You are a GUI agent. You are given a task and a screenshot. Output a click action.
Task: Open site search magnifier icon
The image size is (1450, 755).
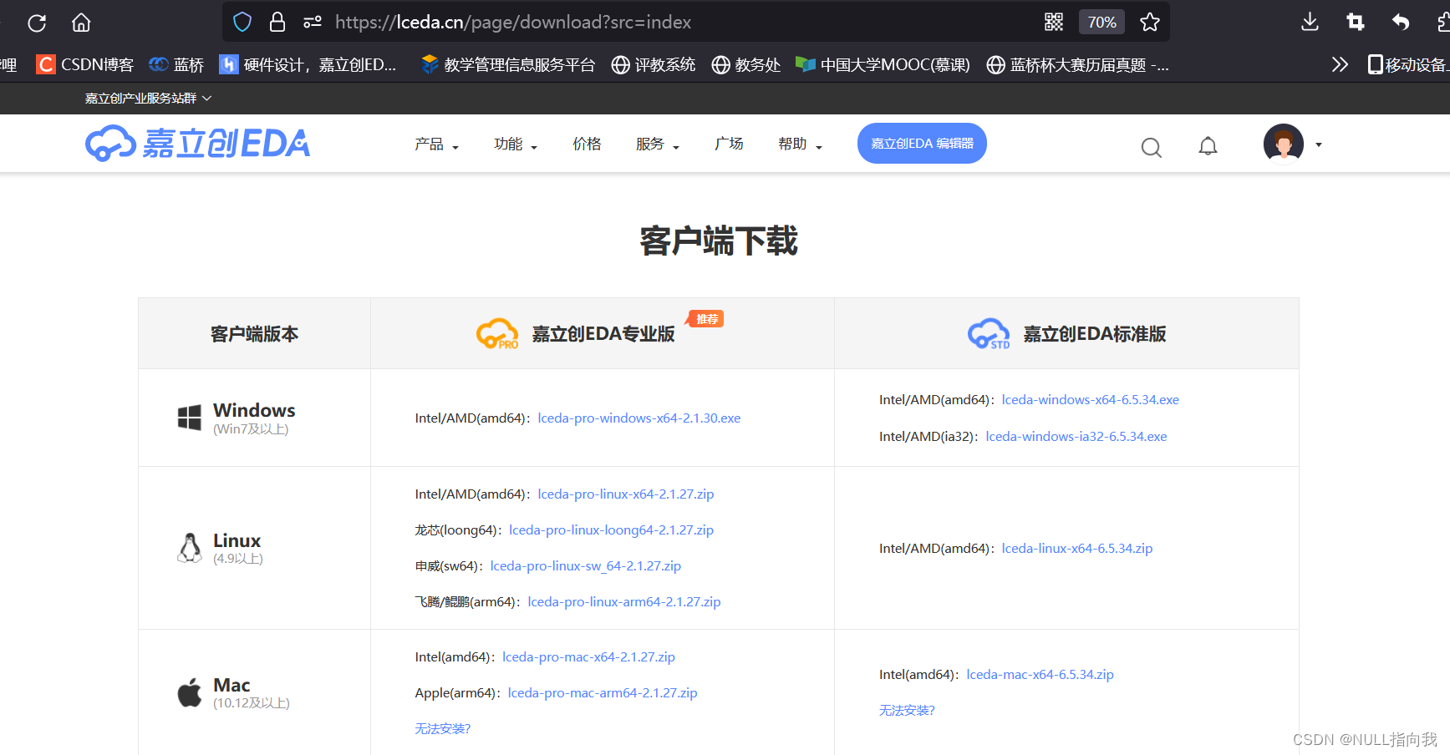tap(1151, 148)
